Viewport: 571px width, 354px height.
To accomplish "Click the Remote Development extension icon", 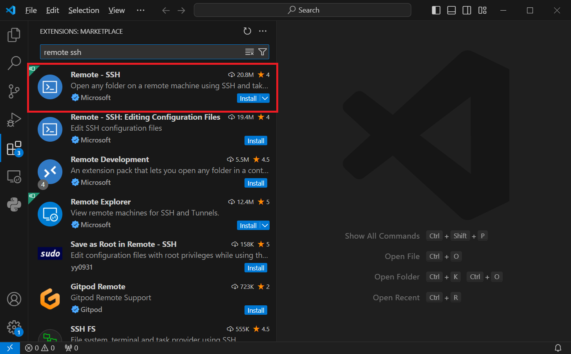I will [x=50, y=172].
